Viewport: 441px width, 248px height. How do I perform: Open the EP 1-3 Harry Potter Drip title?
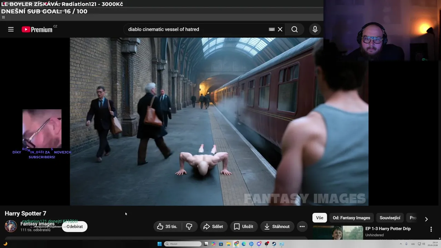pyautogui.click(x=388, y=229)
